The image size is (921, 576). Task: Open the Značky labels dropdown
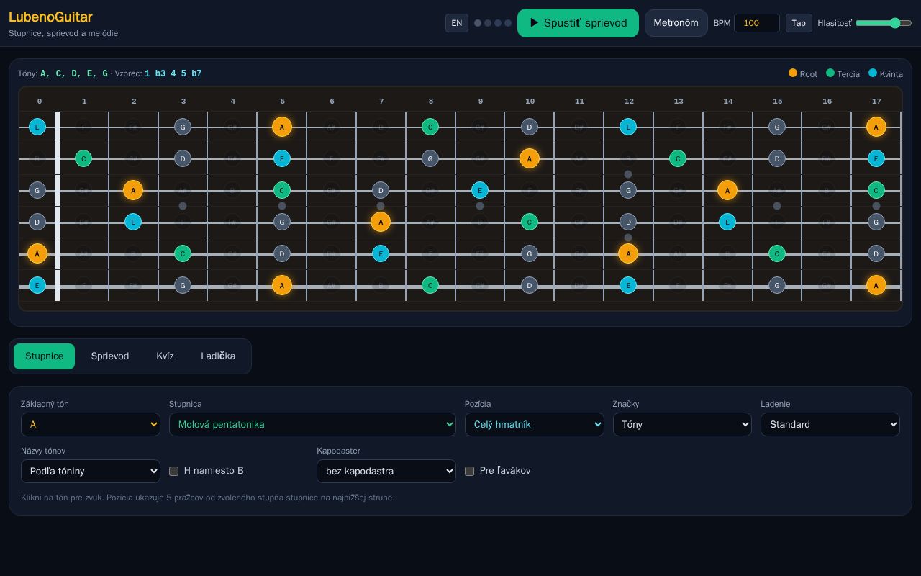click(682, 424)
